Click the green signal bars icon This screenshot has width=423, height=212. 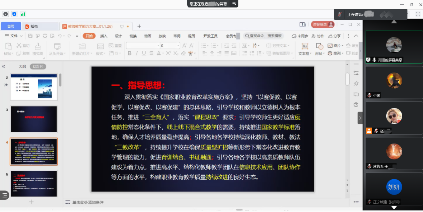pyautogui.click(x=23, y=14)
